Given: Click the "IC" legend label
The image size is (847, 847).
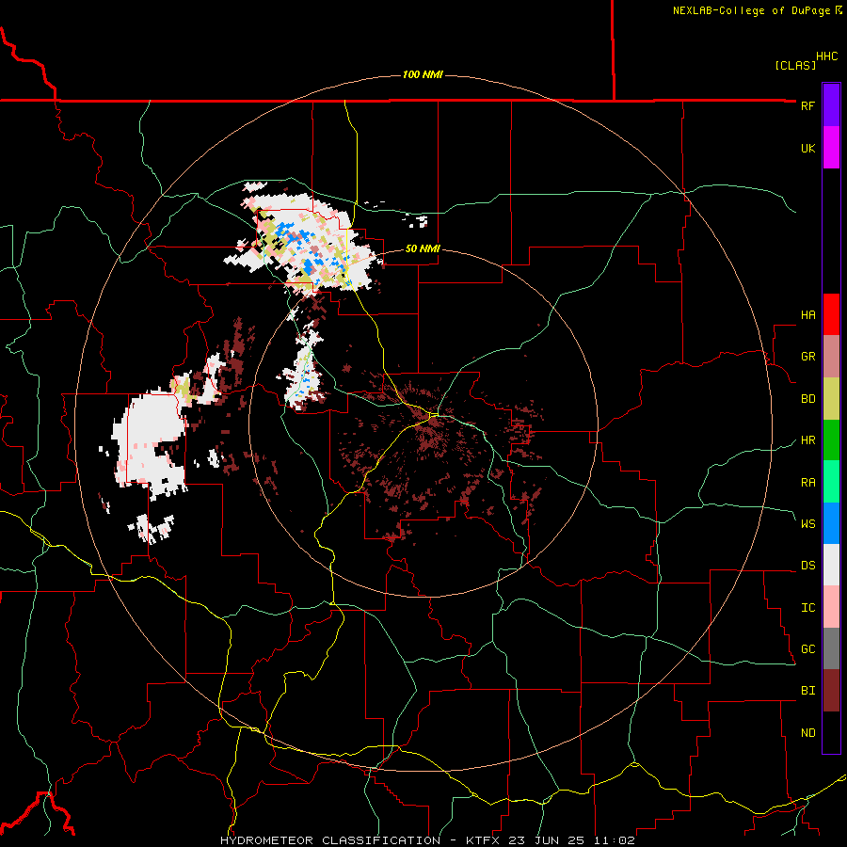Looking at the screenshot, I should 807,608.
